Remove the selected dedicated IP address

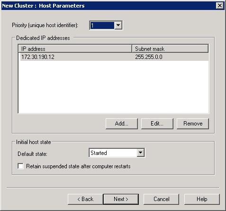[x=193, y=124]
